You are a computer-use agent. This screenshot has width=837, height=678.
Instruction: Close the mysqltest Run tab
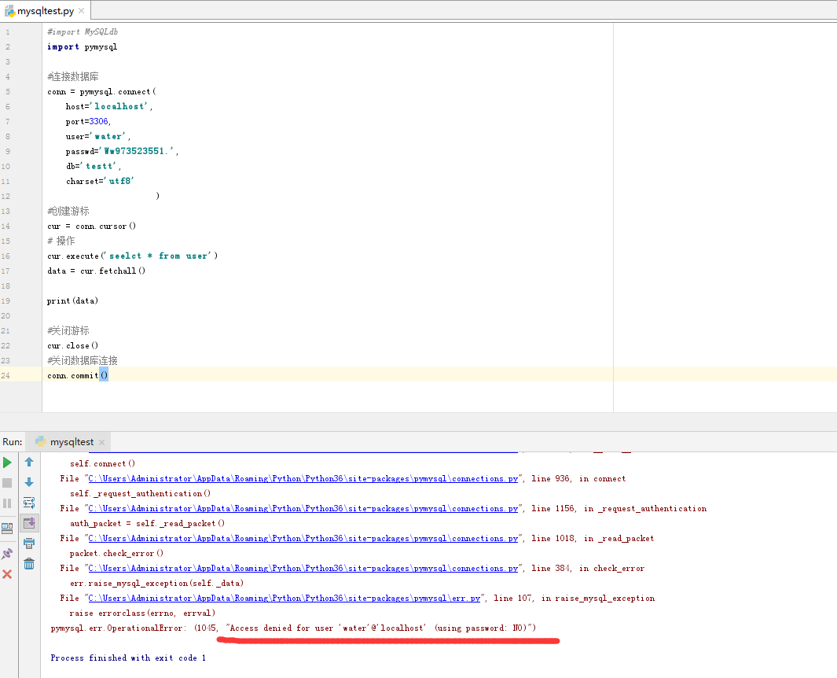pyautogui.click(x=101, y=442)
